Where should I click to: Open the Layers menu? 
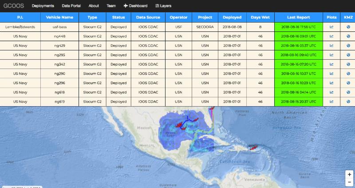(x=163, y=6)
